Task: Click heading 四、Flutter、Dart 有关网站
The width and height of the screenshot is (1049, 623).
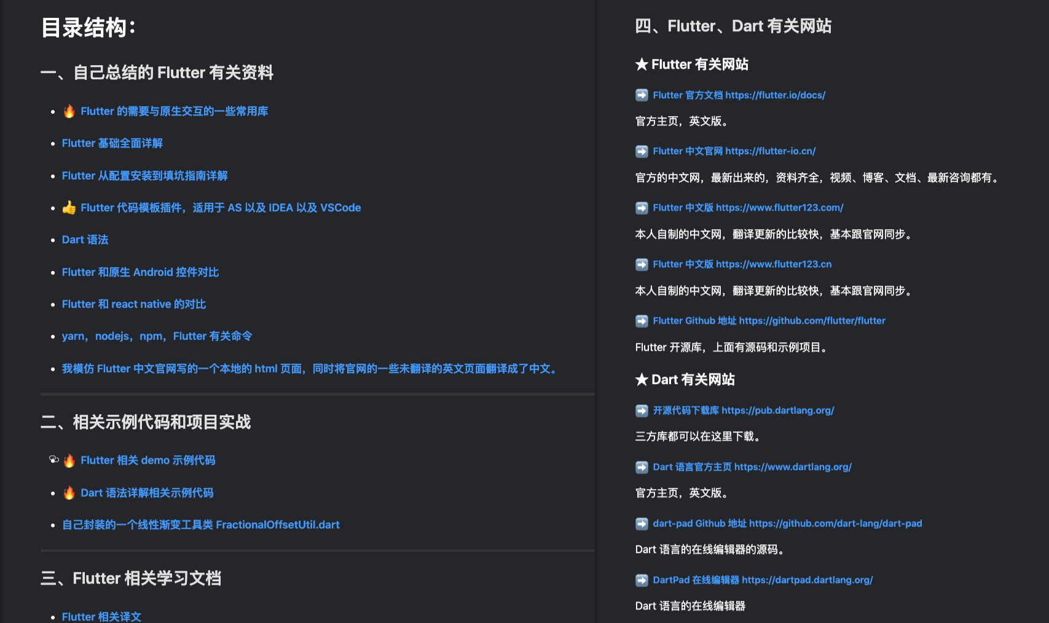Action: 733,26
